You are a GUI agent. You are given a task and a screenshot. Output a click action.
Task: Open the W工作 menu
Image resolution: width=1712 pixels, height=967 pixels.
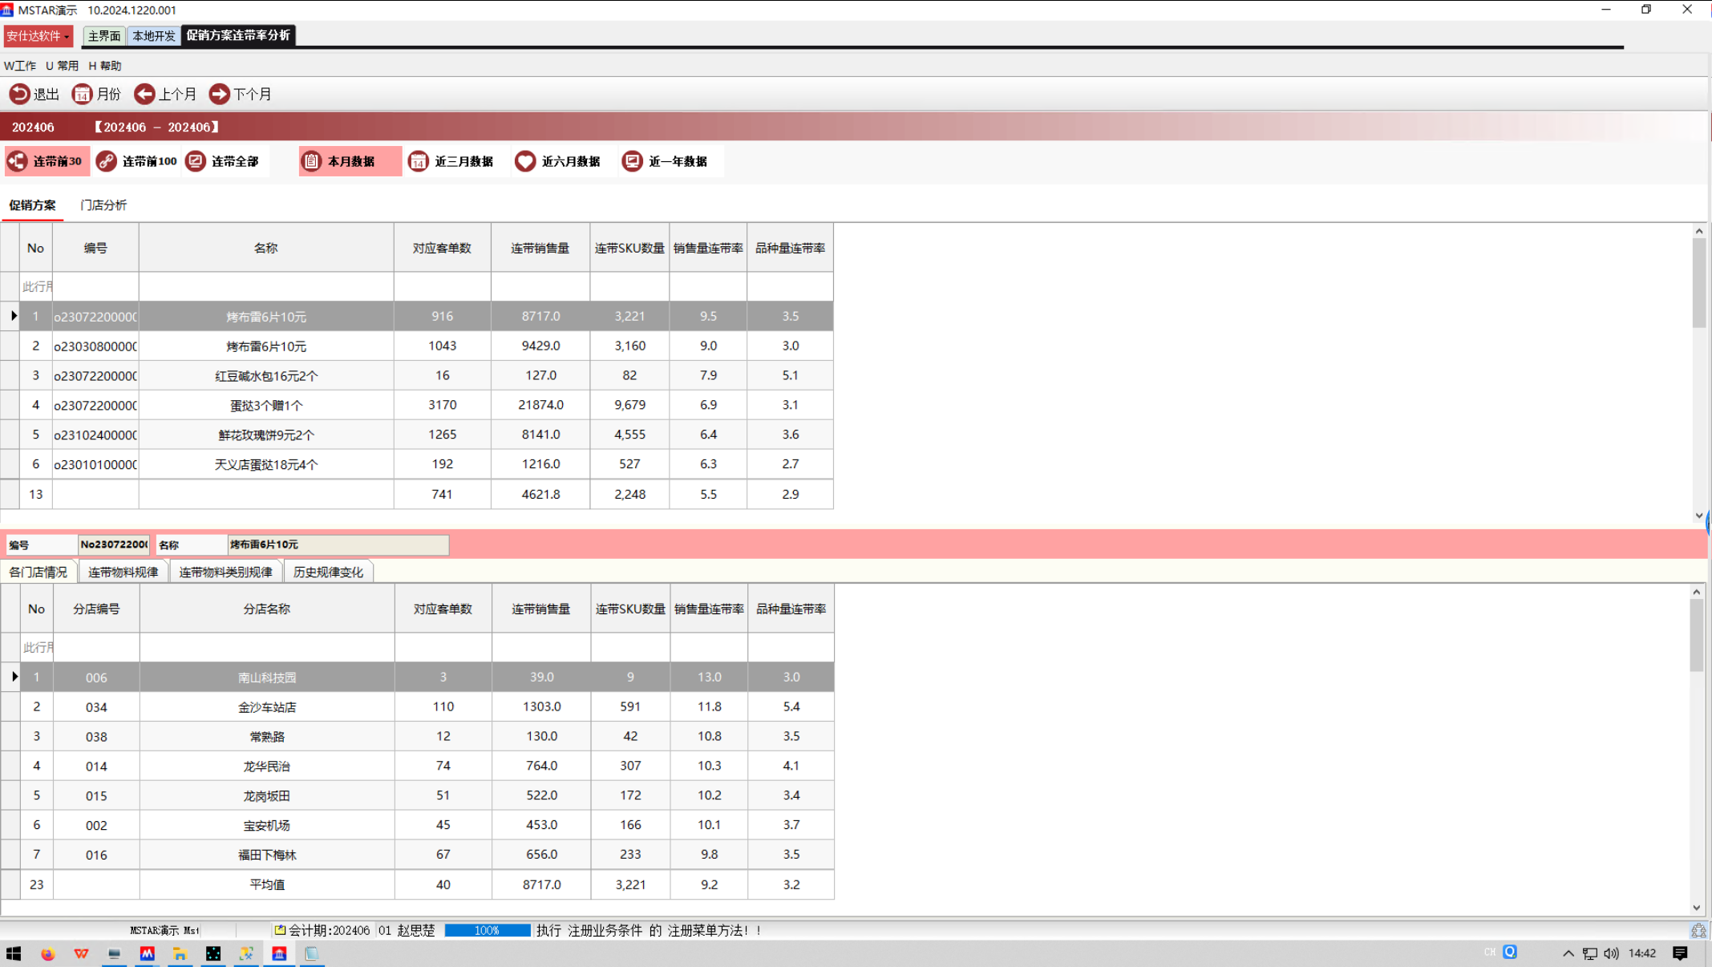click(x=20, y=66)
